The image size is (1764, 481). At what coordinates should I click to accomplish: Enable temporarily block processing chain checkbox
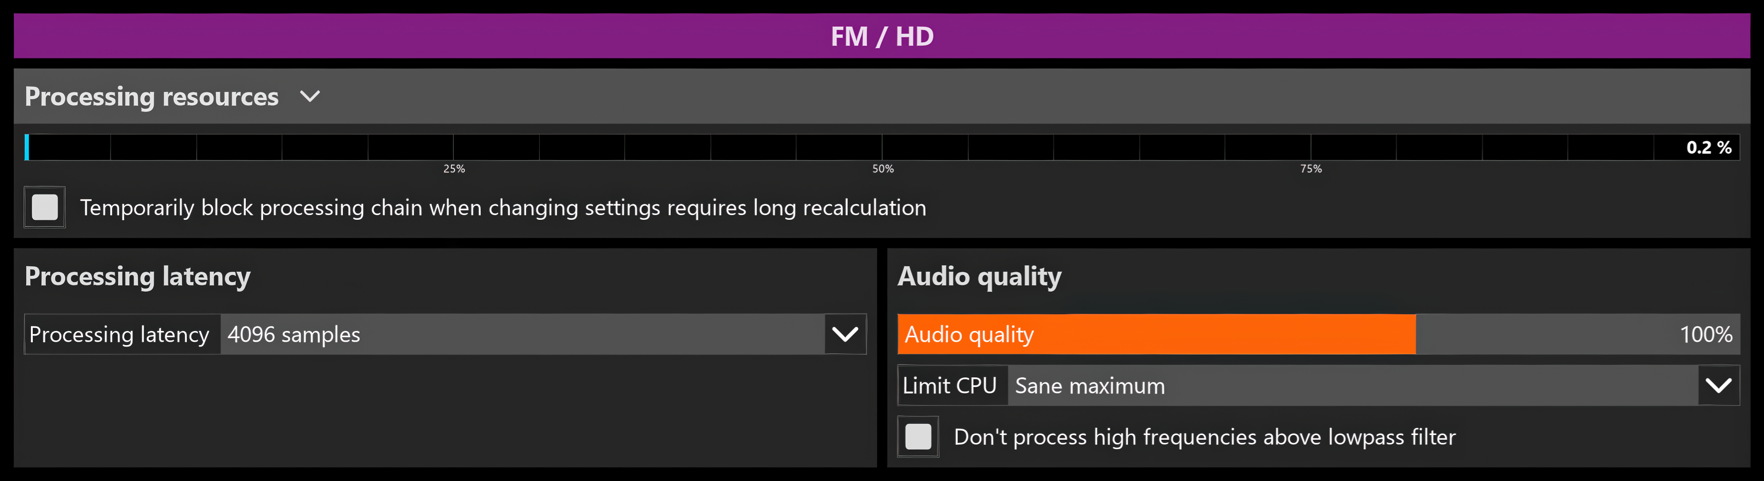[45, 207]
